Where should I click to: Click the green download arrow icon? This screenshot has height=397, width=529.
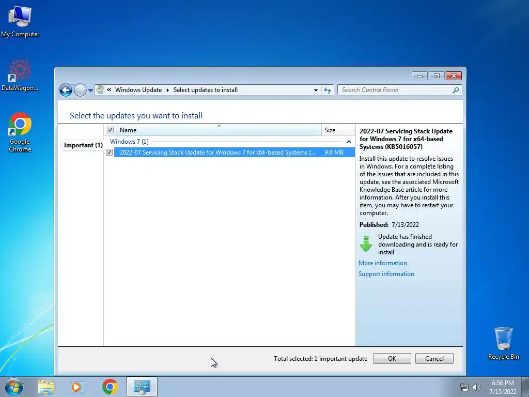(366, 244)
